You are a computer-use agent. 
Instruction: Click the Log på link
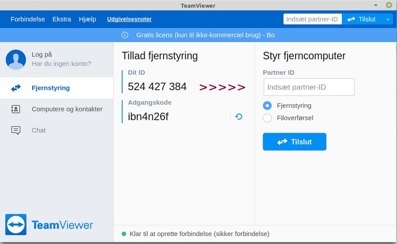point(42,55)
